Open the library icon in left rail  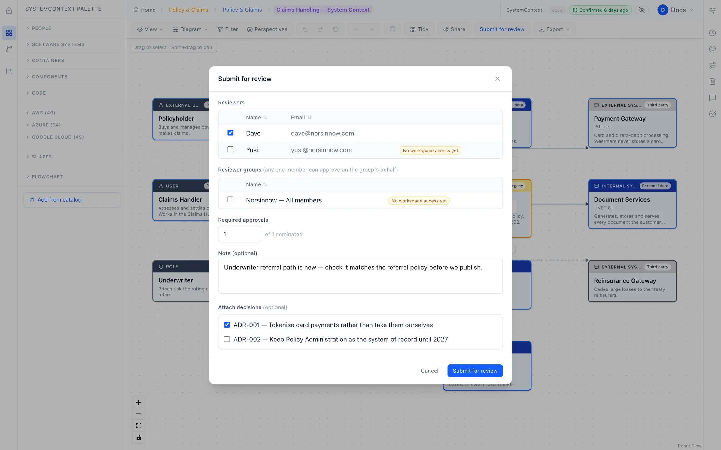point(9,71)
